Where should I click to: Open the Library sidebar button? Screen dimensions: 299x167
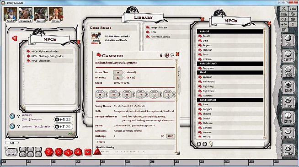click(x=288, y=134)
